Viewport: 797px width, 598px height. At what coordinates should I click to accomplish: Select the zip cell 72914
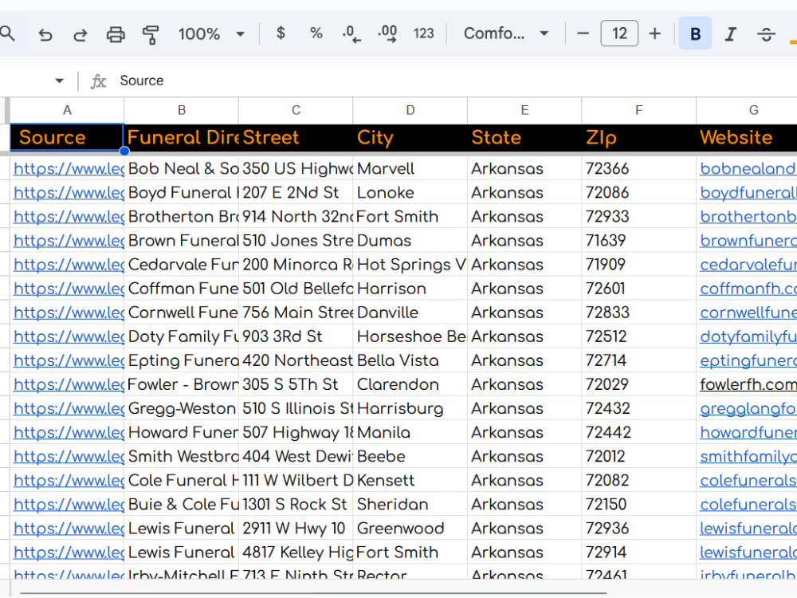pos(639,552)
